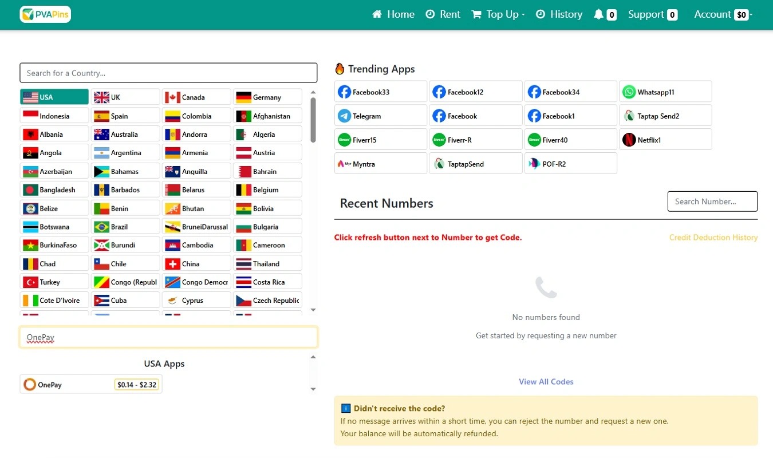Pick Indonesia in the country grid
Screen dimensions: 773x458
coord(54,116)
